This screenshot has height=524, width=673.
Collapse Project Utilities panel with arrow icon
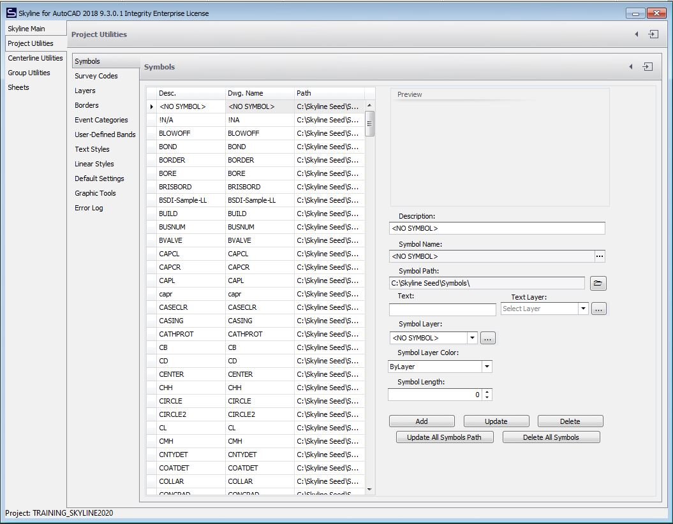pyautogui.click(x=637, y=34)
